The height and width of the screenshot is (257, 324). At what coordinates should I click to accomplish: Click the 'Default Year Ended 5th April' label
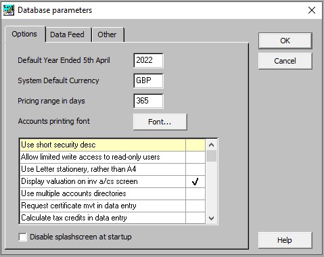coord(64,60)
